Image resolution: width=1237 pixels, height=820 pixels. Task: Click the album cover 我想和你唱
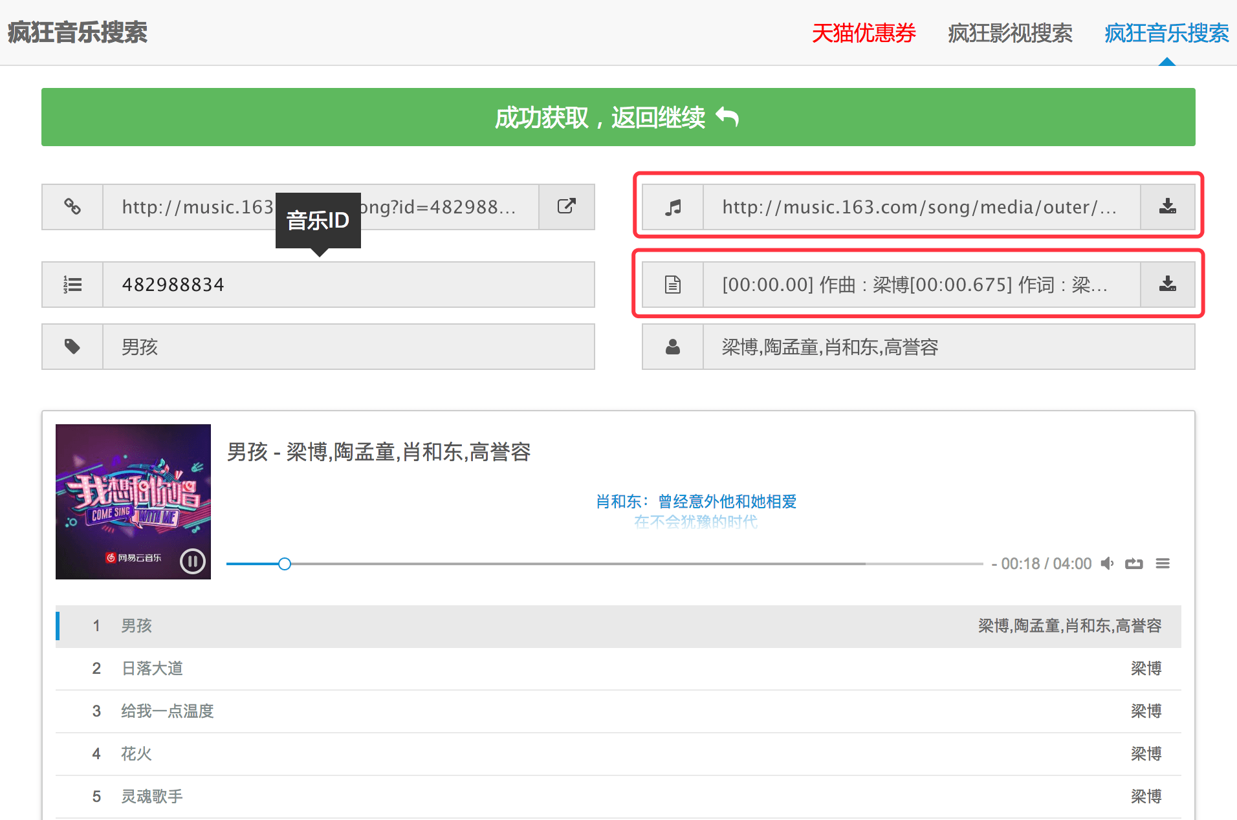(133, 502)
